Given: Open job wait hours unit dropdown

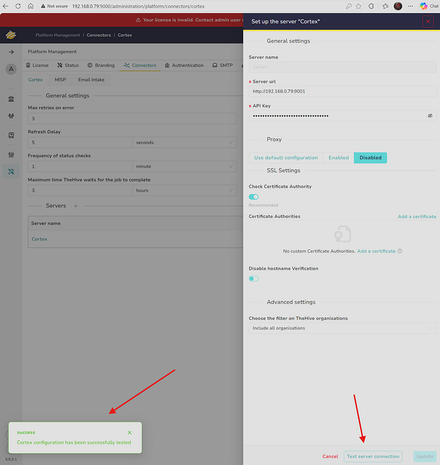Looking at the screenshot, I should pos(184,190).
